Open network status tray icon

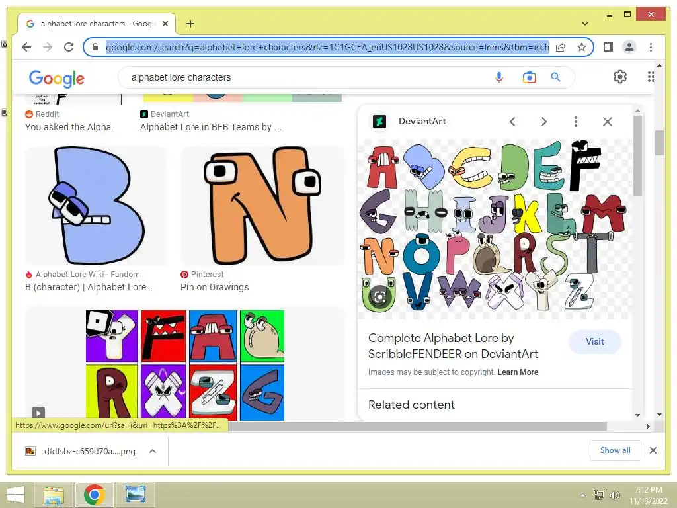[599, 495]
